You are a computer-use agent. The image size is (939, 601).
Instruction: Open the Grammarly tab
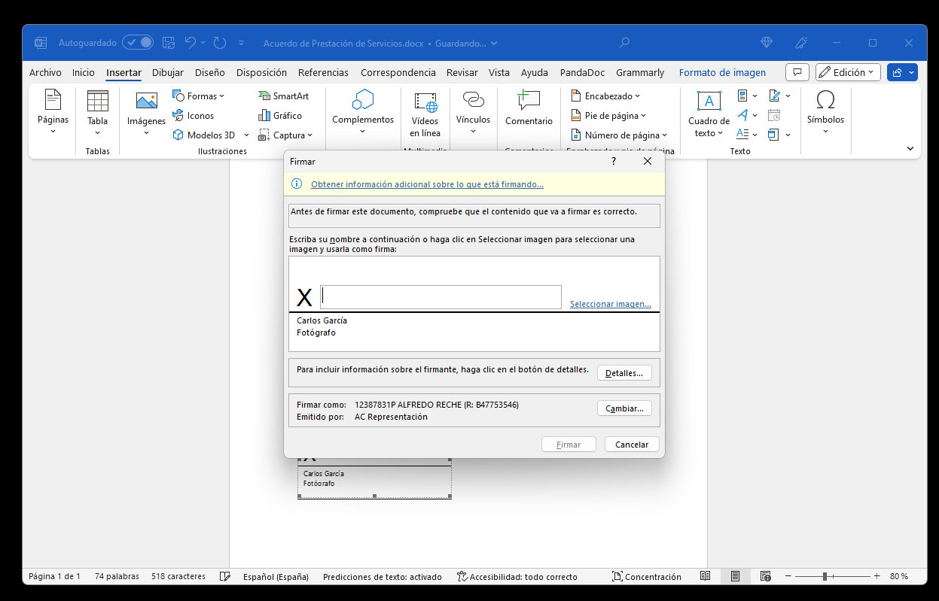coord(640,72)
